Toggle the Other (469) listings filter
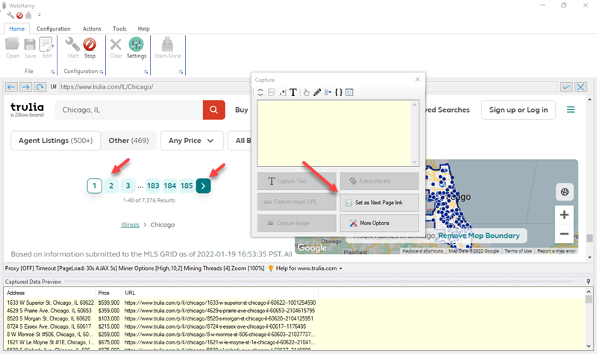597x354 pixels. pyautogui.click(x=128, y=140)
